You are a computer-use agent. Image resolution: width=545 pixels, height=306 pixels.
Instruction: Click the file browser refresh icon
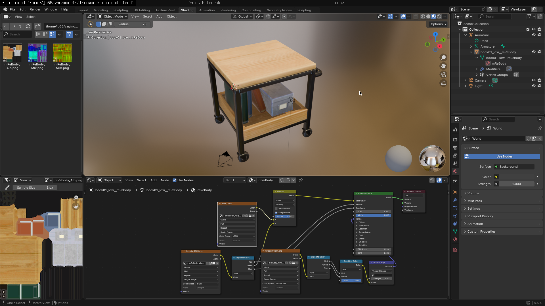coord(28,26)
